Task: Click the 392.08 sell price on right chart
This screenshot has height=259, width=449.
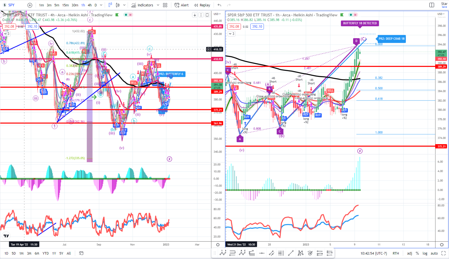Action: click(234, 27)
